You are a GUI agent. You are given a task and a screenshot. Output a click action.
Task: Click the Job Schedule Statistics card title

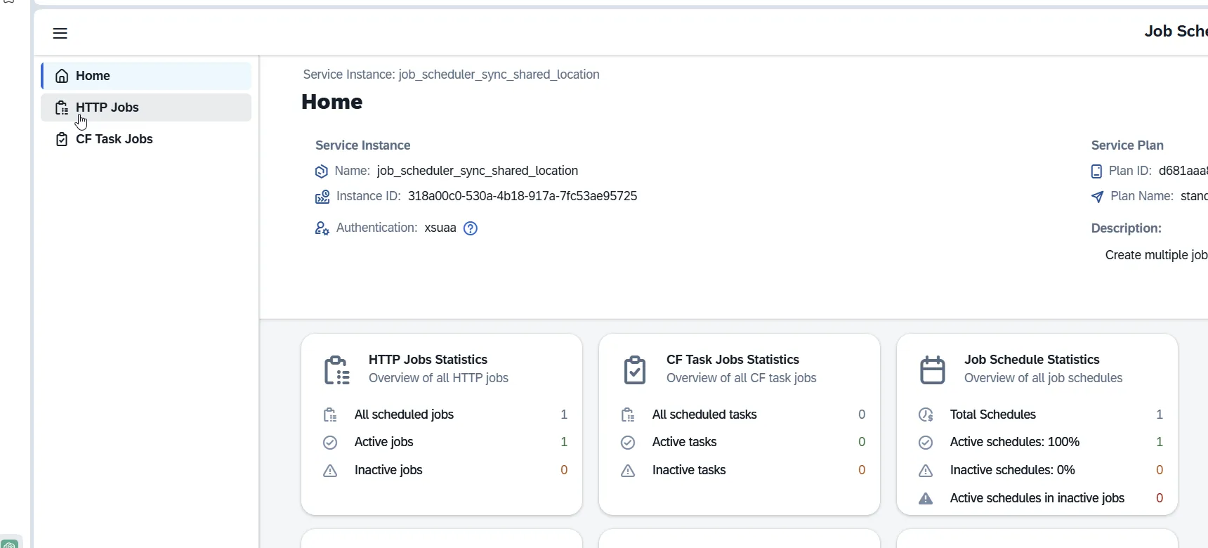(1032, 360)
